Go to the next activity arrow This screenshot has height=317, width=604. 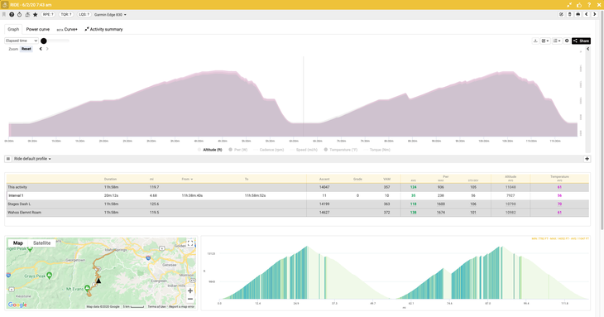click(x=595, y=15)
